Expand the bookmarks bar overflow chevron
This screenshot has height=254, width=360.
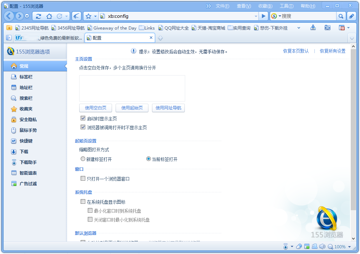(x=299, y=27)
